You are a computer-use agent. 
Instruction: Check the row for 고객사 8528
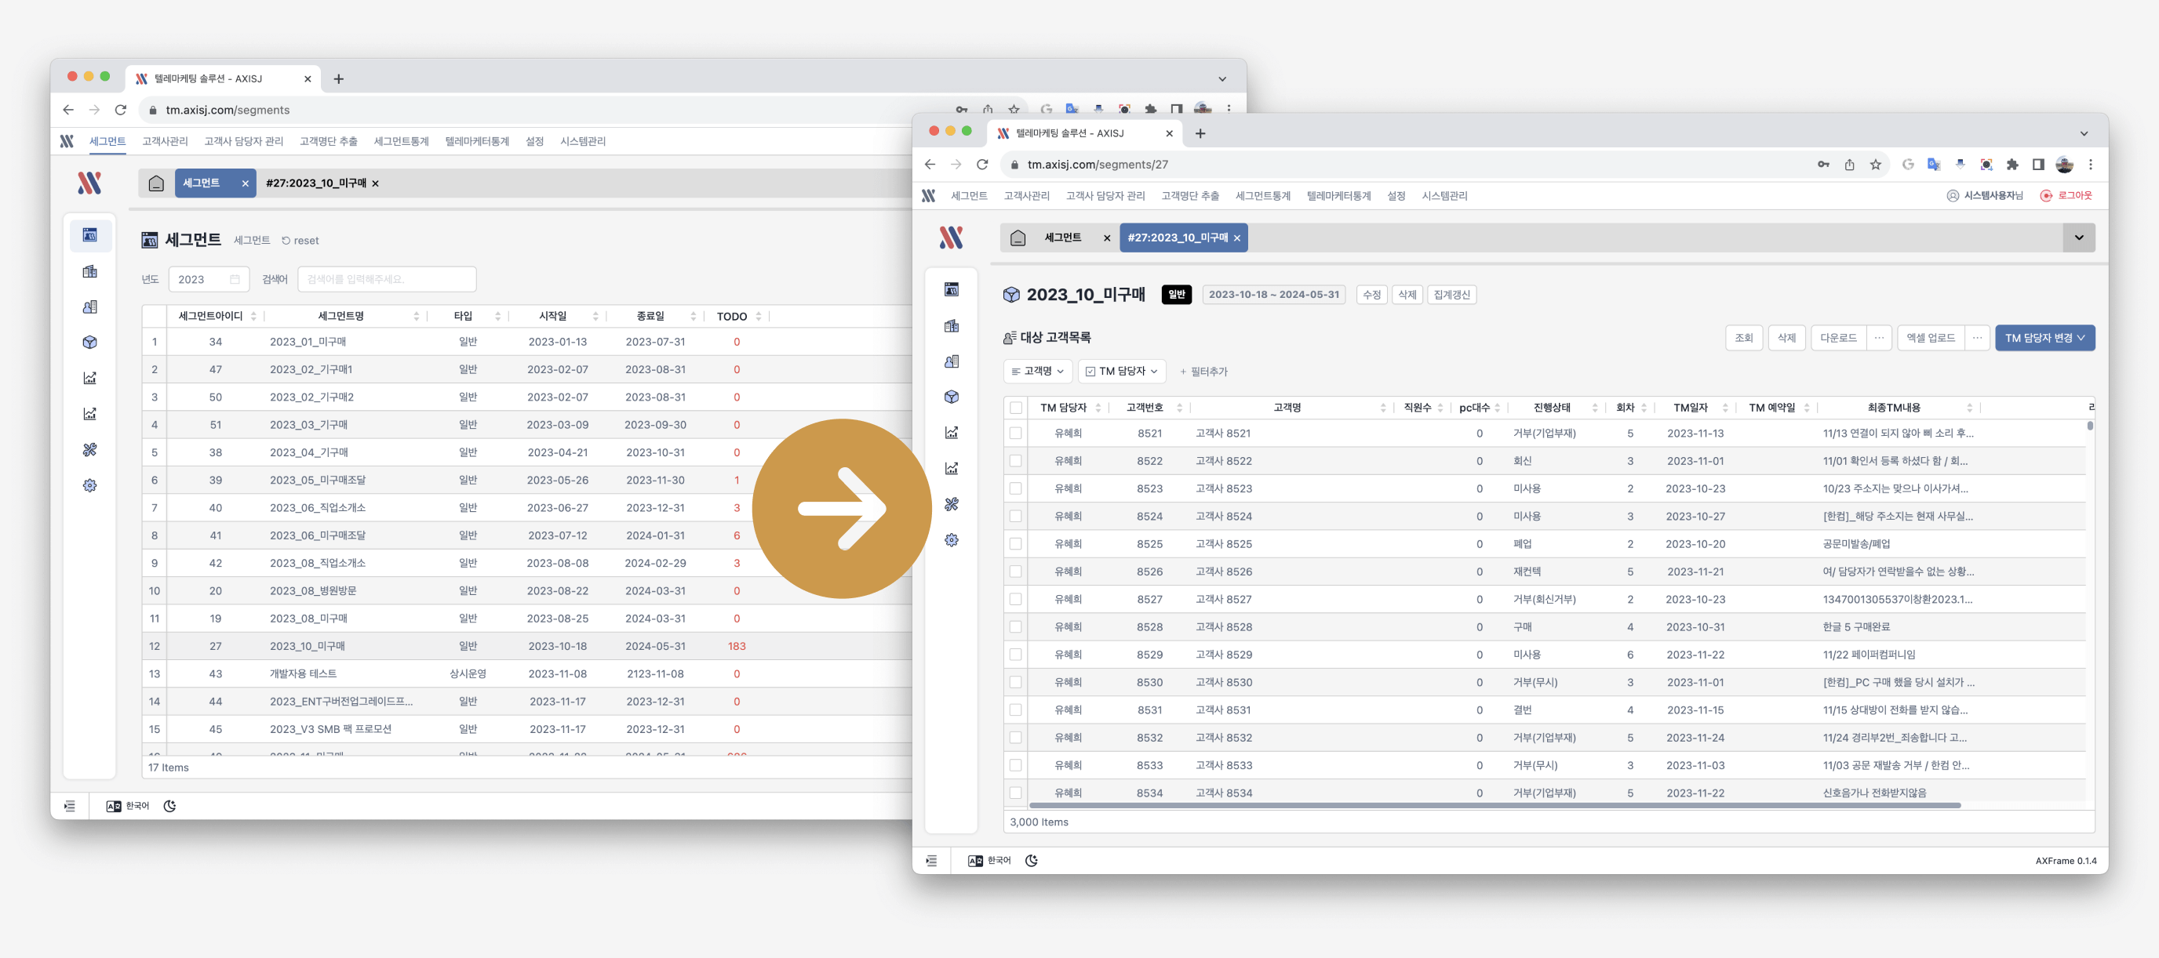[1016, 627]
